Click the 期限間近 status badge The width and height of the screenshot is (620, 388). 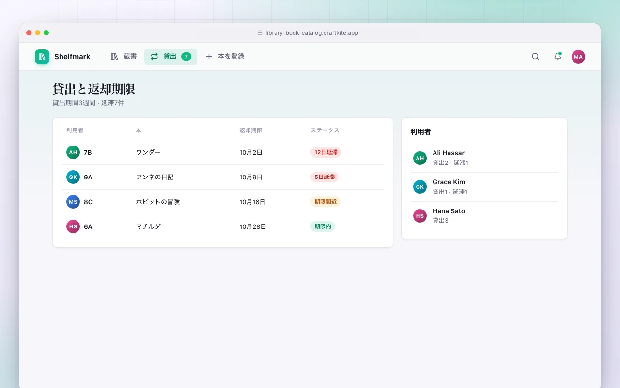coord(325,202)
